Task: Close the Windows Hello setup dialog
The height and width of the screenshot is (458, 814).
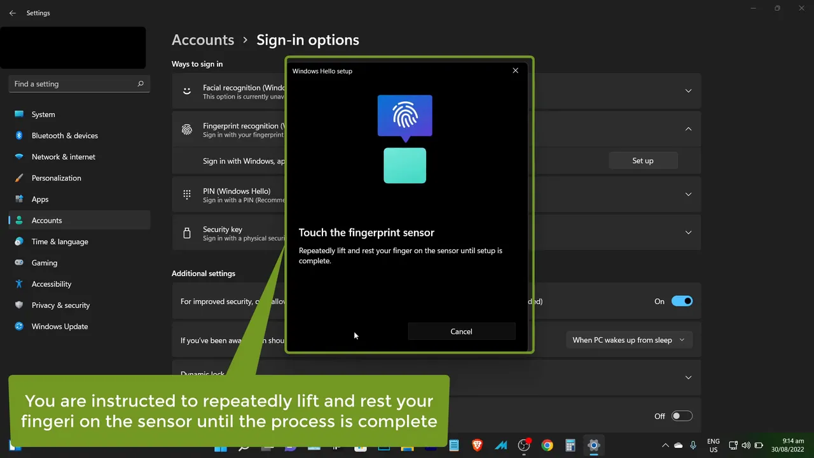Action: pos(515,71)
